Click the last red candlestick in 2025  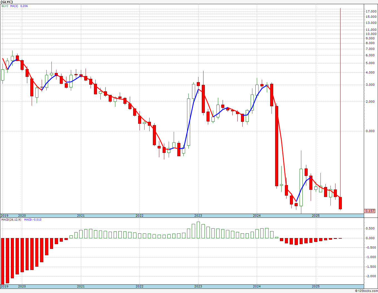coord(340,203)
